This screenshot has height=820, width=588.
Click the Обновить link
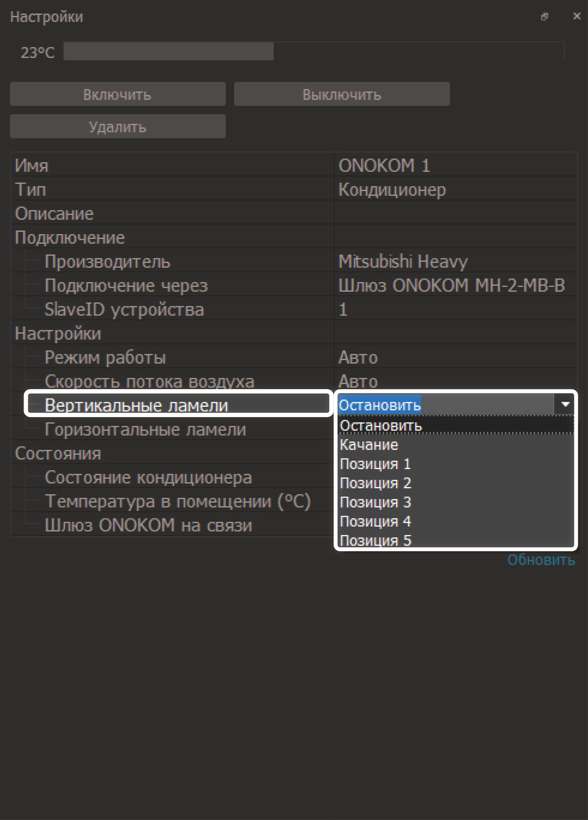tap(540, 560)
